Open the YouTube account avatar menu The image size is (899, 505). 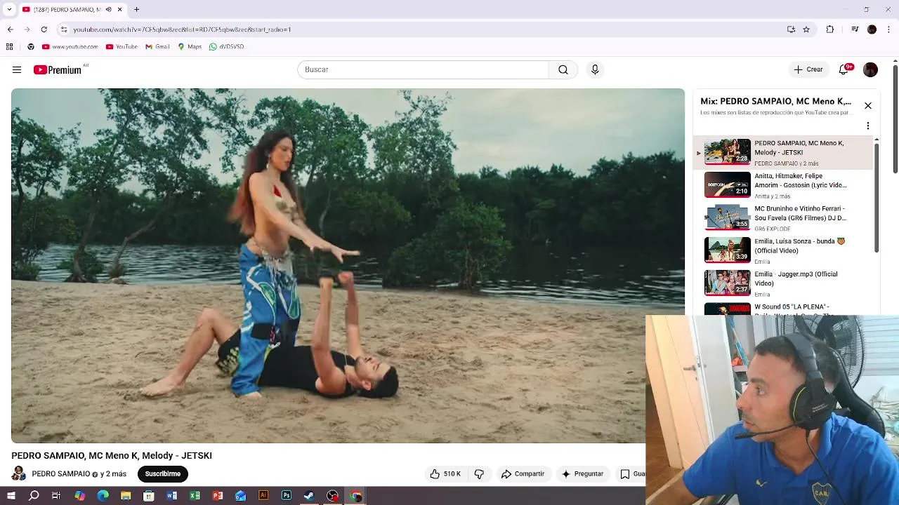[870, 69]
